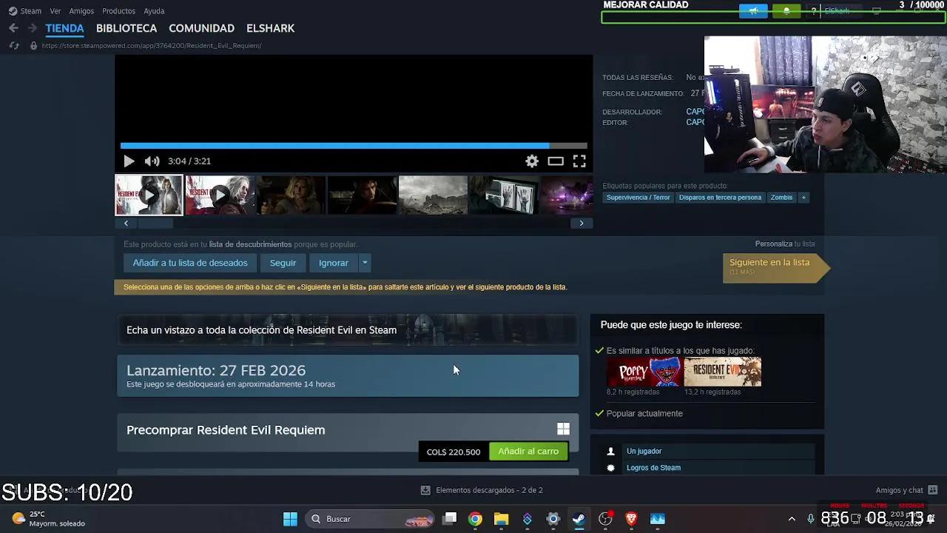The height and width of the screenshot is (533, 947).
Task: Open the Ver menu
Action: pos(55,11)
